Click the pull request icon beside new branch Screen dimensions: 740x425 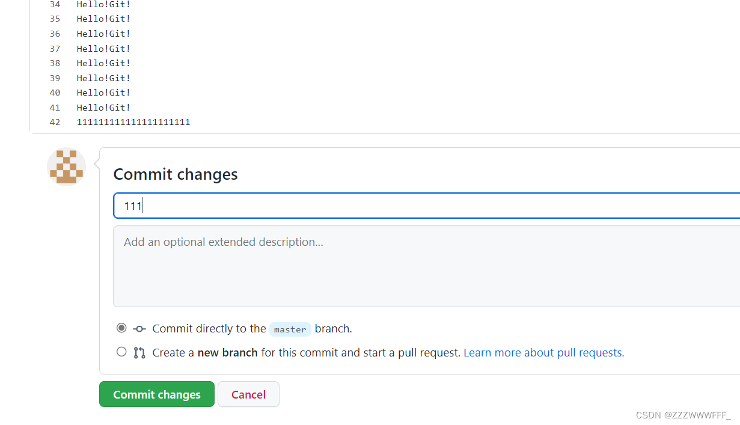point(139,353)
